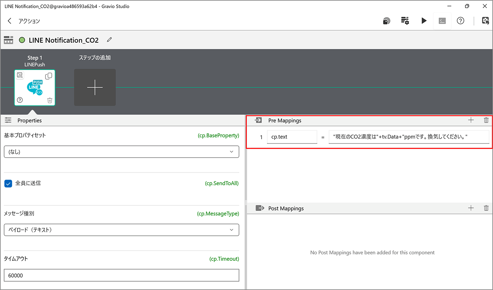Click the action layout icon left of title
This screenshot has width=493, height=290.
pyautogui.click(x=9, y=40)
